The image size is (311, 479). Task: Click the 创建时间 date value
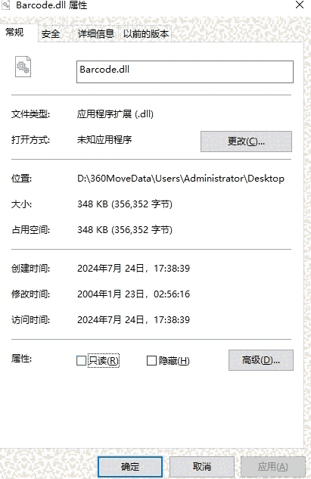point(133,268)
